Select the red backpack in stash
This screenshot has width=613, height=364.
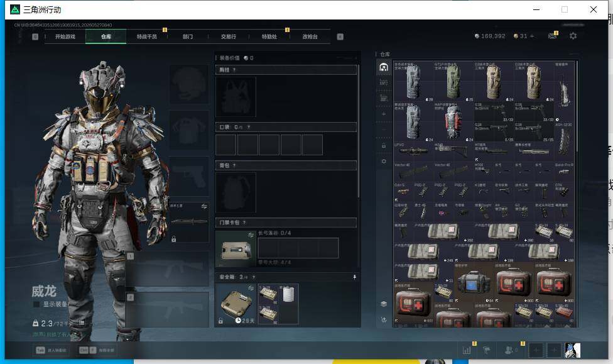tap(454, 122)
